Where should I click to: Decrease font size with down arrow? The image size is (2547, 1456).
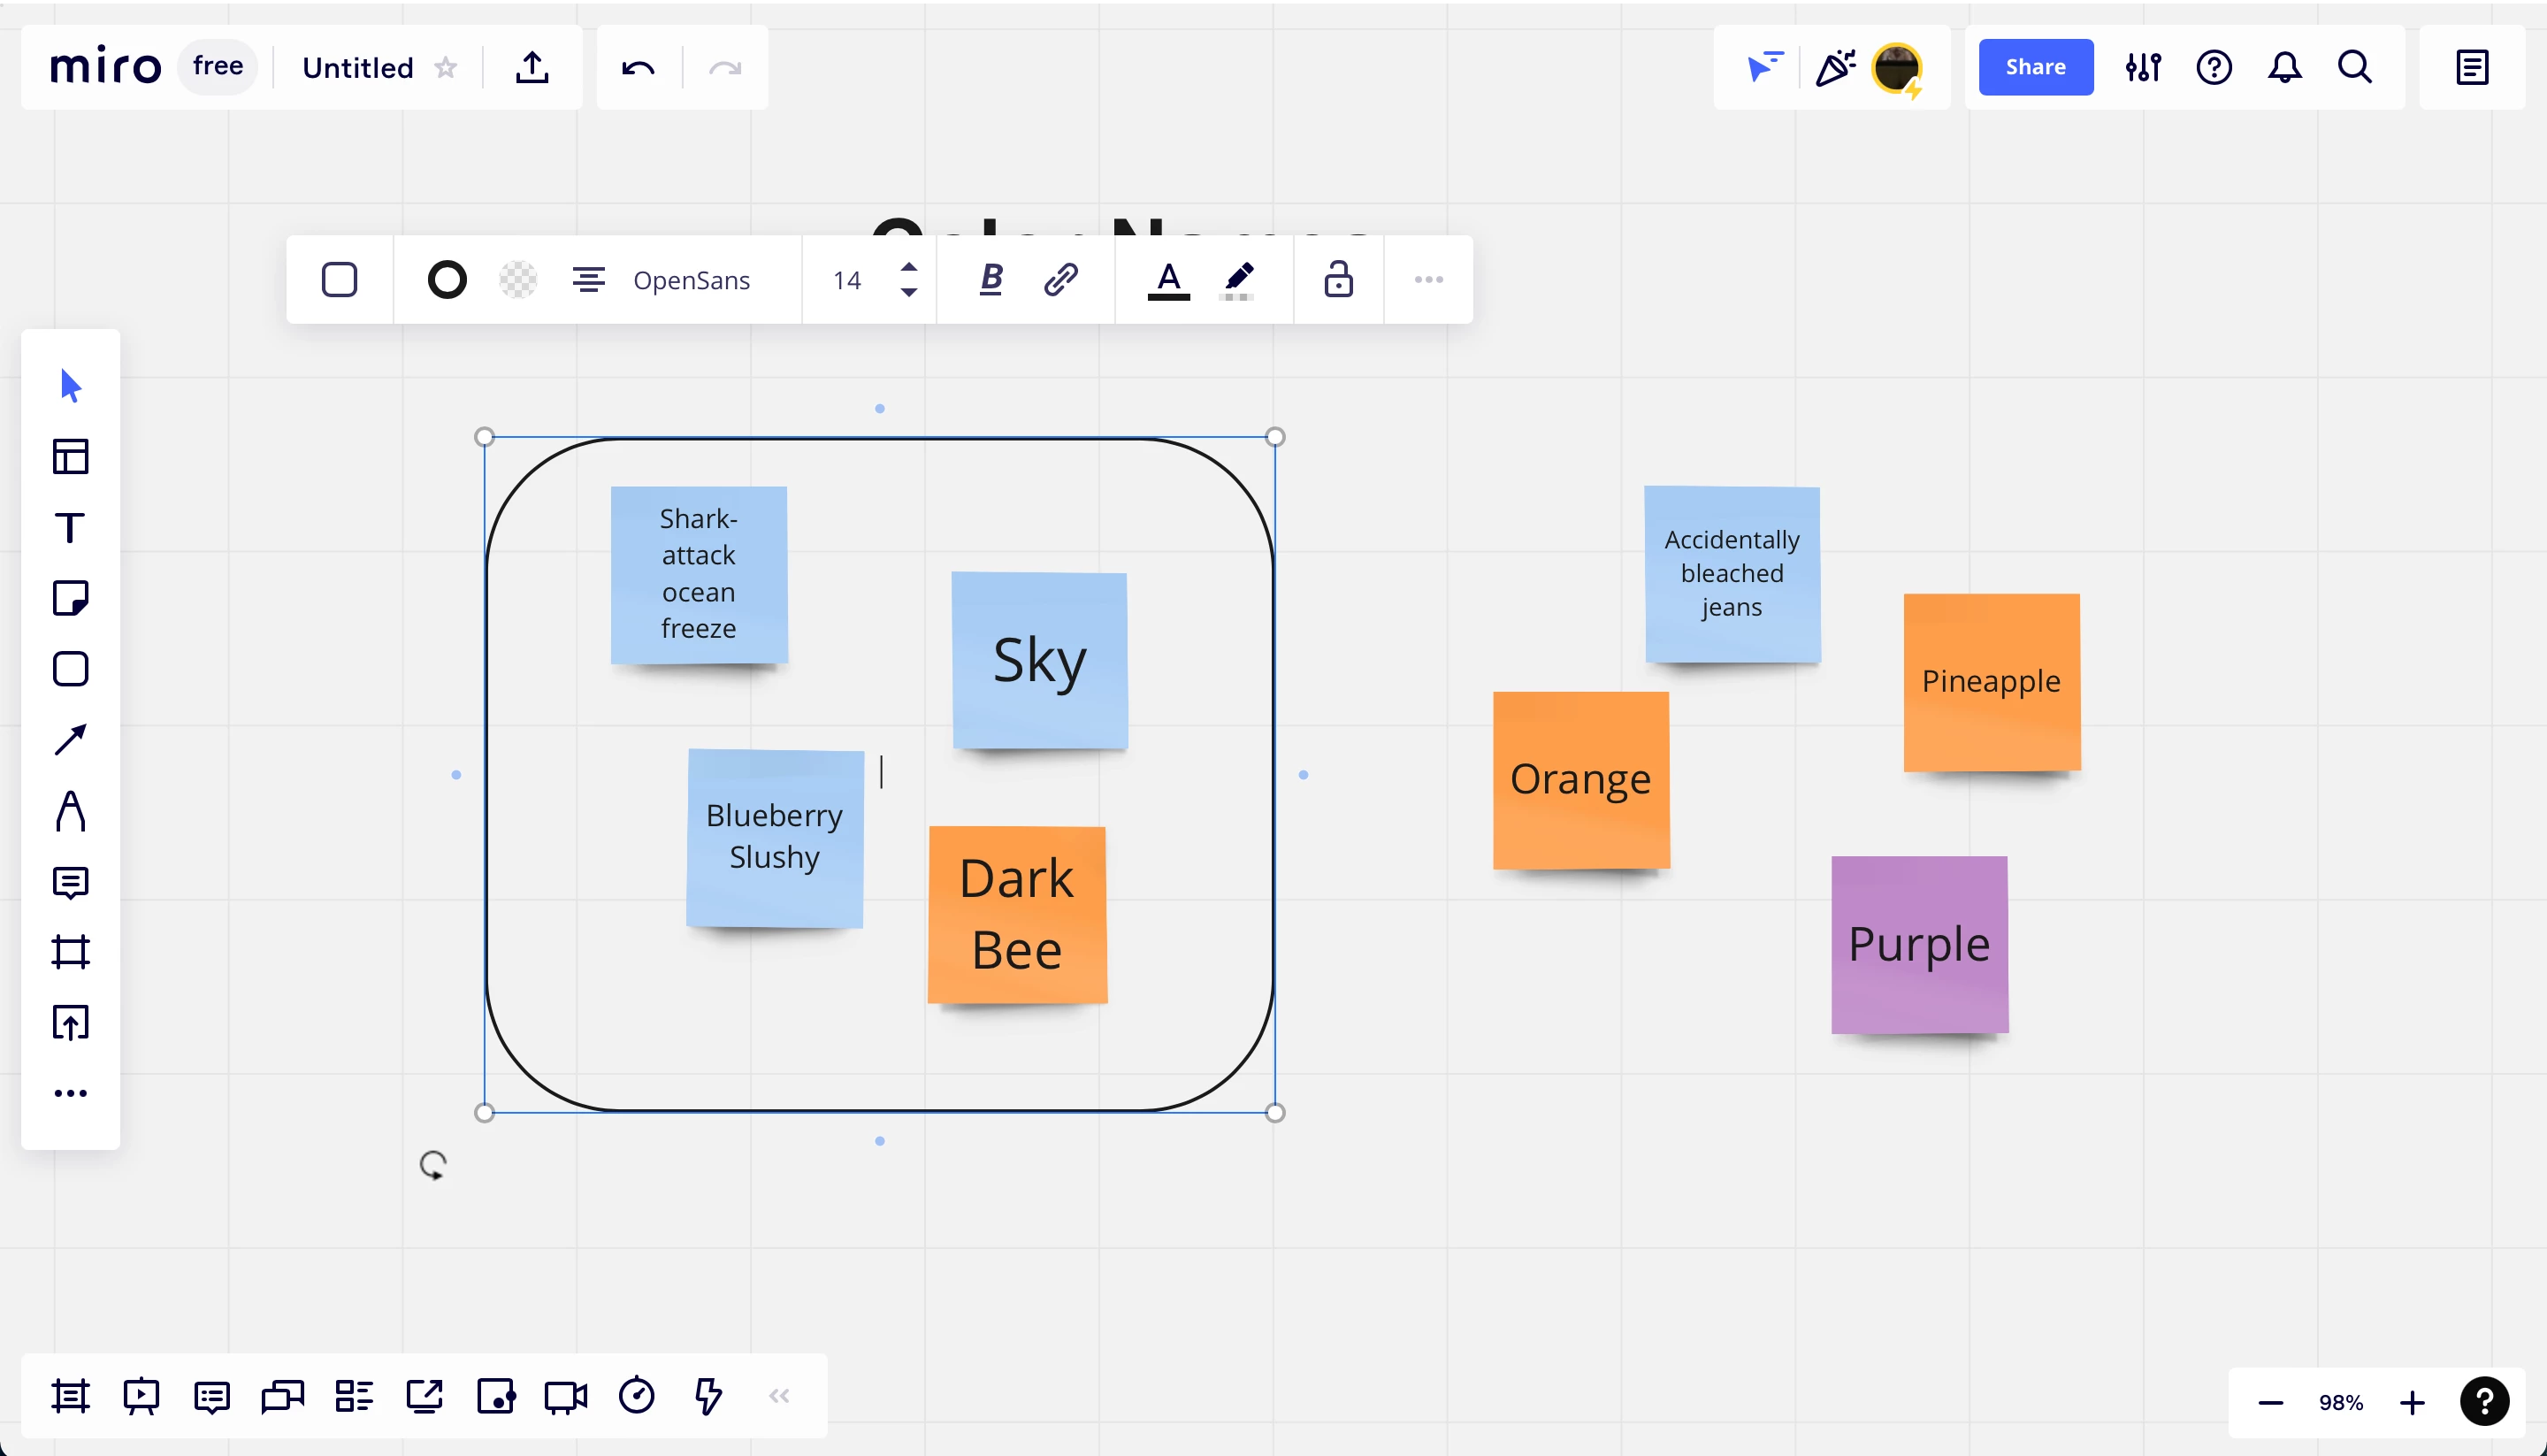click(908, 292)
